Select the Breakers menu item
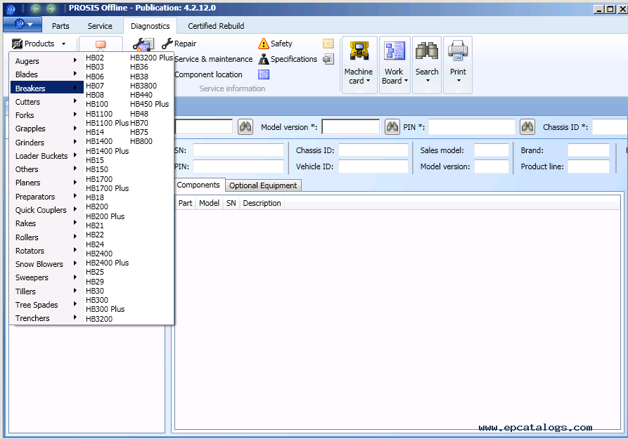 (x=47, y=88)
